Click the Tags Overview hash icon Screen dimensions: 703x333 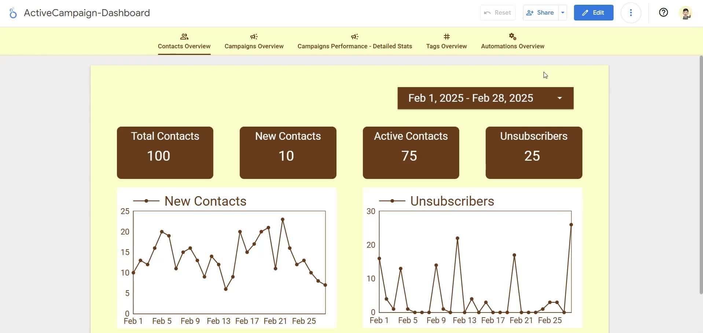click(x=446, y=37)
